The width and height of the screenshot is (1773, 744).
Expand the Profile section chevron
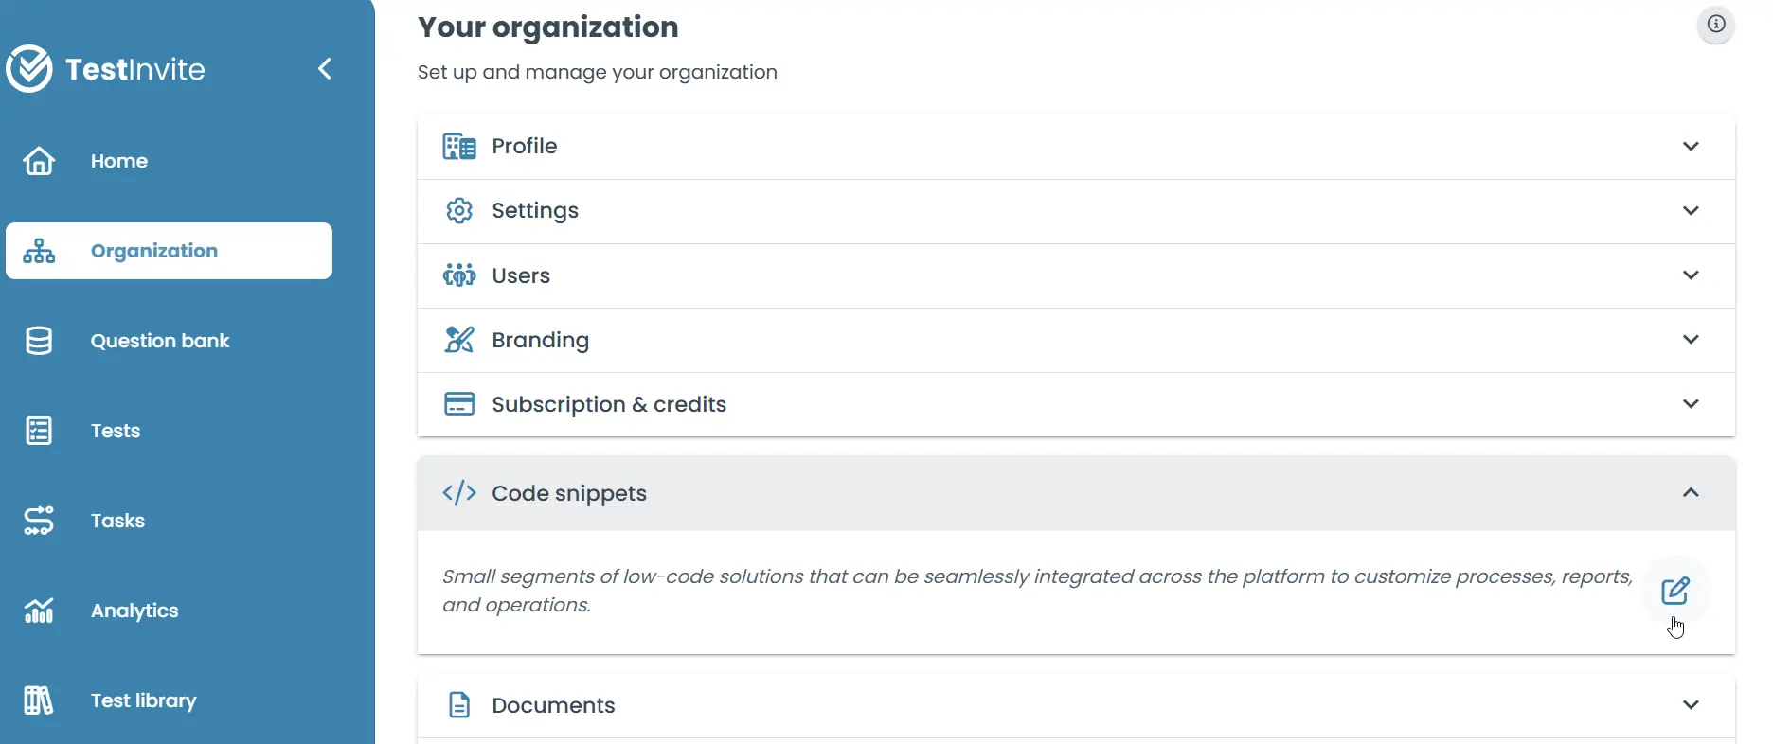pyautogui.click(x=1691, y=146)
